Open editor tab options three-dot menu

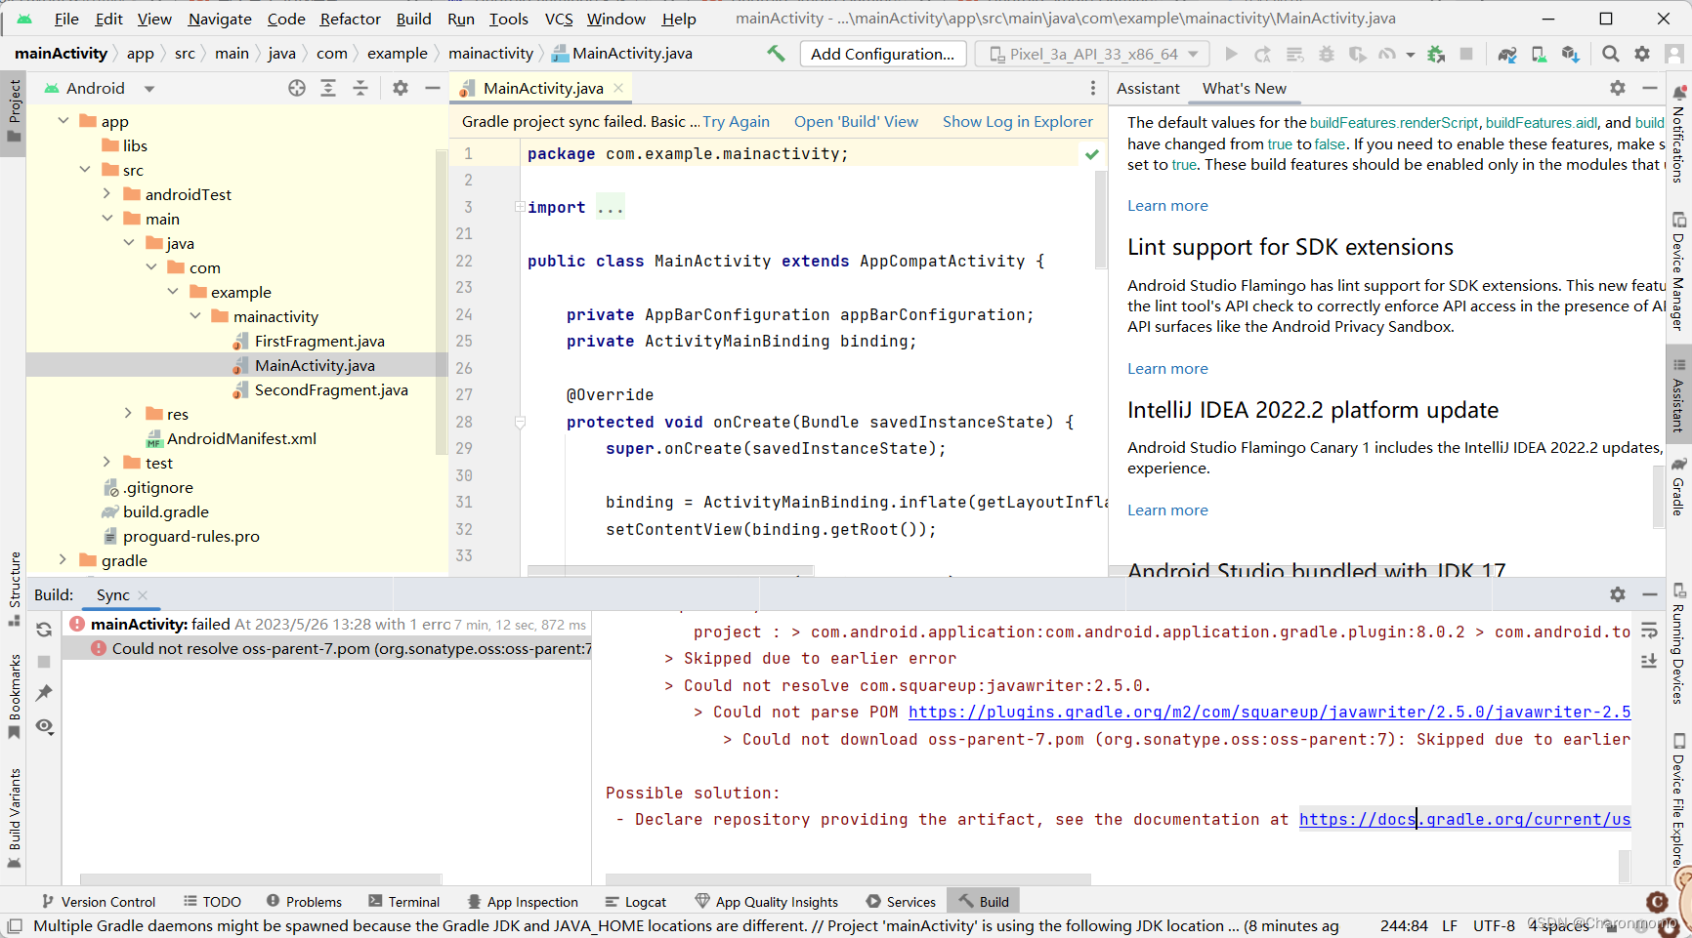(x=1092, y=88)
